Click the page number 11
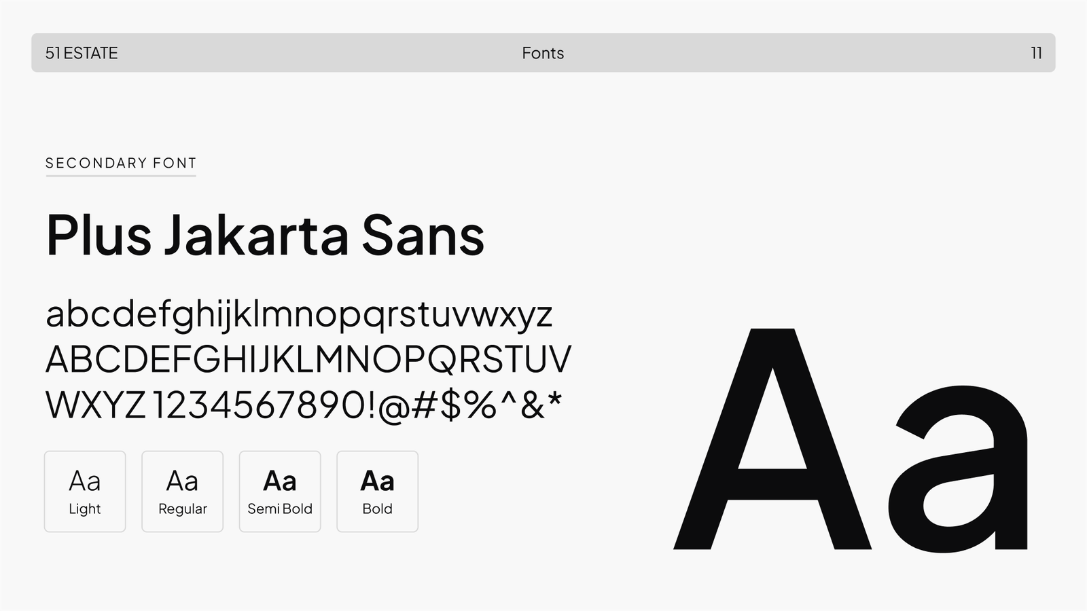 pyautogui.click(x=1036, y=53)
